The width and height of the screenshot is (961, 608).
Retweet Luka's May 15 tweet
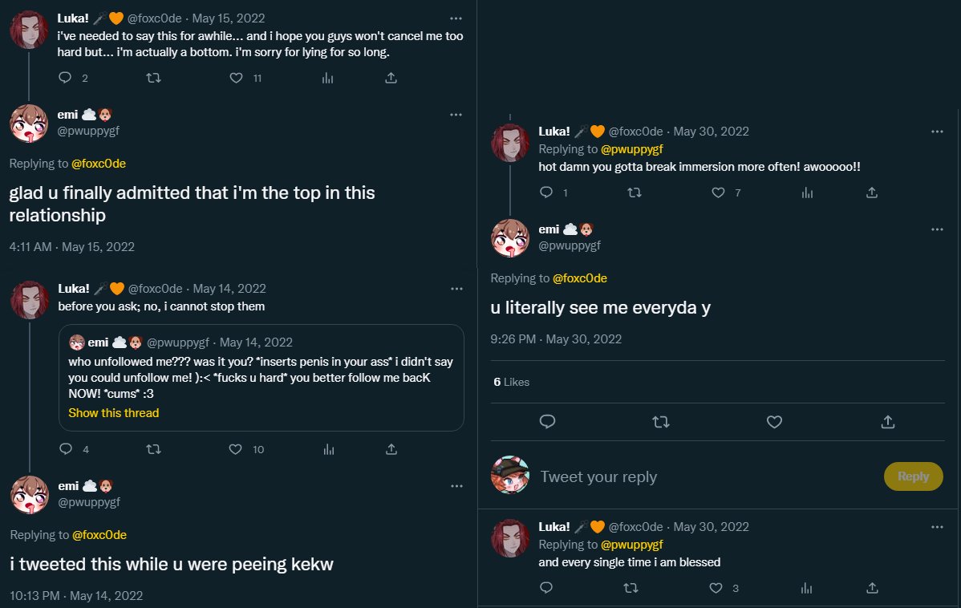pos(154,78)
